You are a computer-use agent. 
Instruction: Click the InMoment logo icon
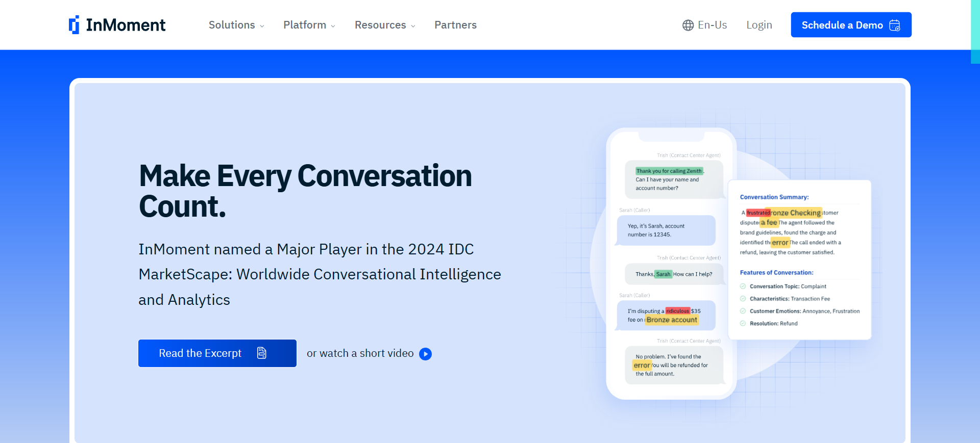[x=75, y=24]
